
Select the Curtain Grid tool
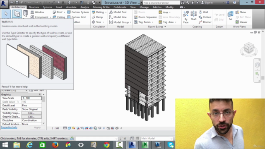(76, 17)
